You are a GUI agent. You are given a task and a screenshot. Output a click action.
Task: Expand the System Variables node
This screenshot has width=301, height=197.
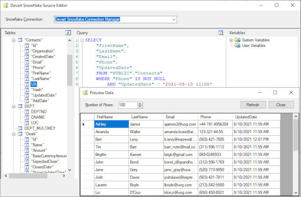pyautogui.click(x=231, y=40)
